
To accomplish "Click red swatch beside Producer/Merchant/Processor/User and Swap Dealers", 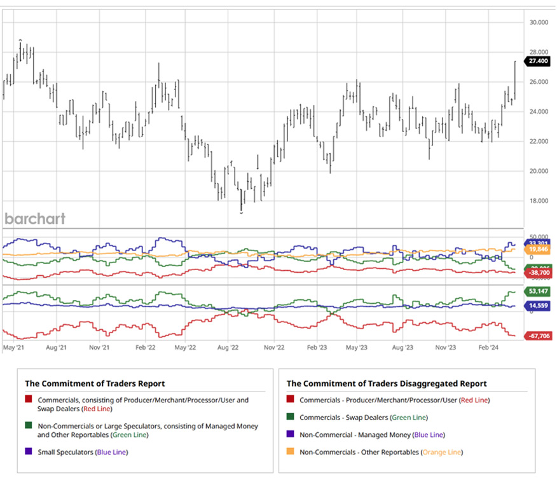I will pos(29,400).
